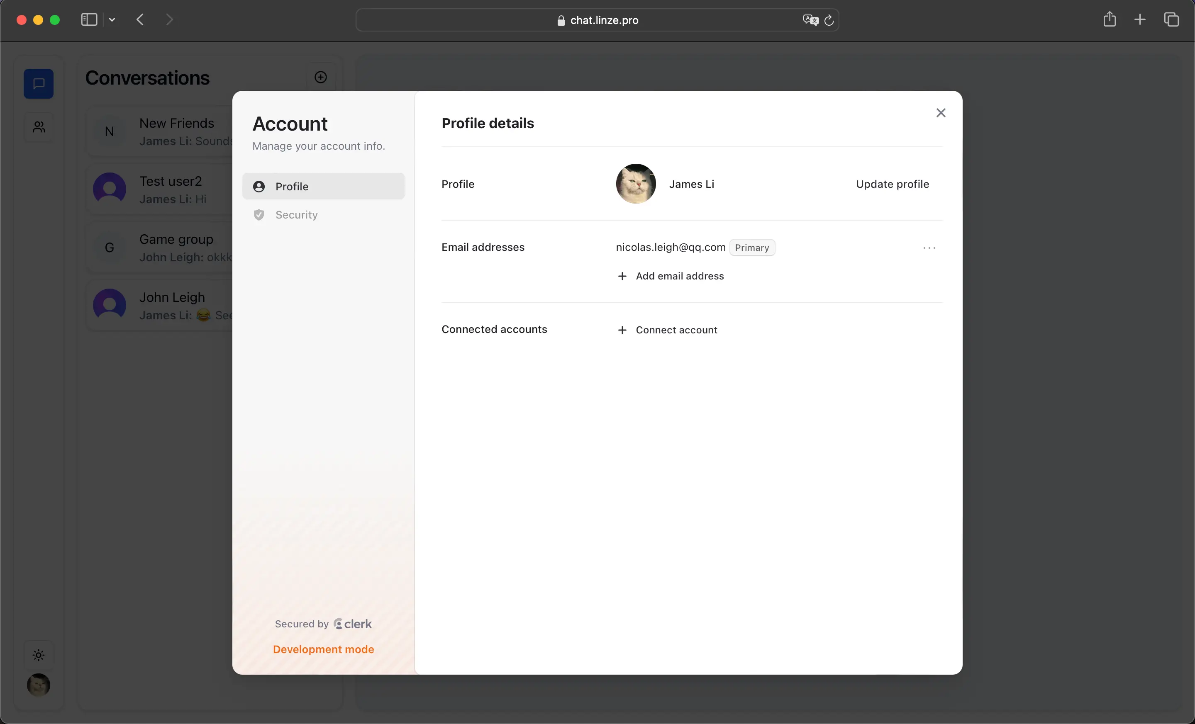Open email options three-dot menu
Image resolution: width=1195 pixels, height=724 pixels.
click(x=929, y=248)
